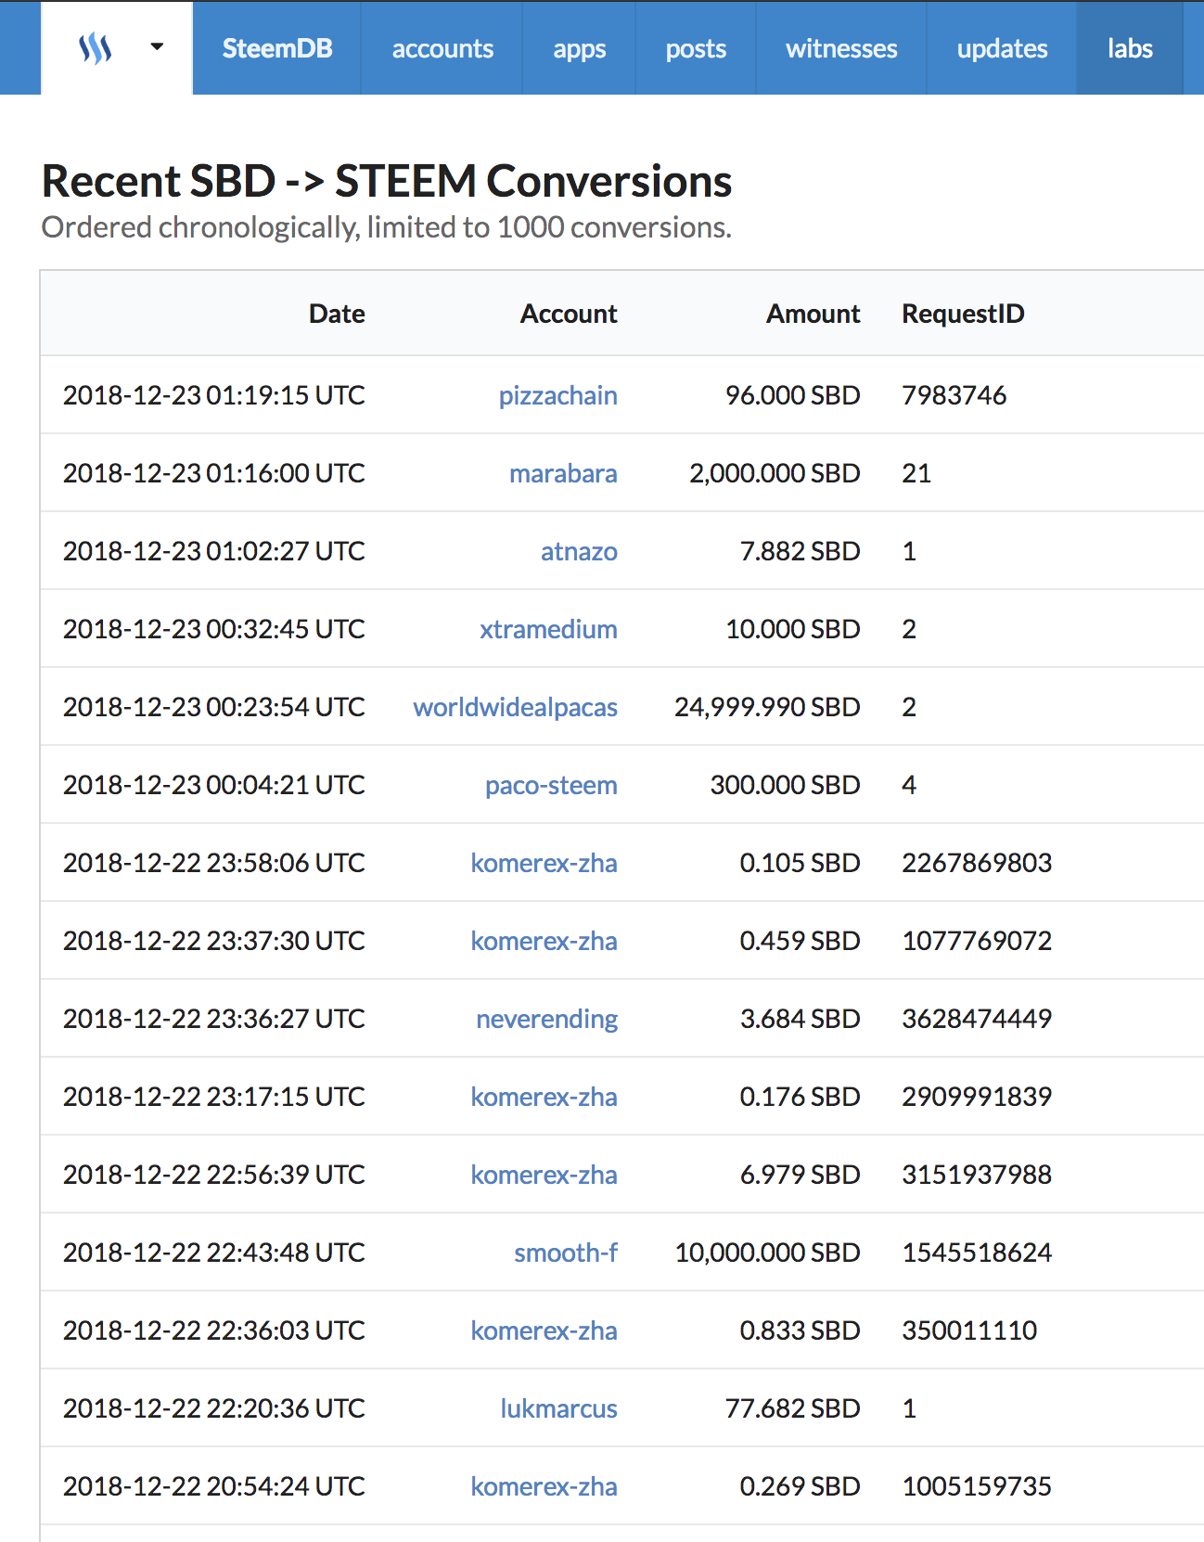This screenshot has height=1542, width=1204.
Task: Open lukmarcus account link
Action: (558, 1408)
